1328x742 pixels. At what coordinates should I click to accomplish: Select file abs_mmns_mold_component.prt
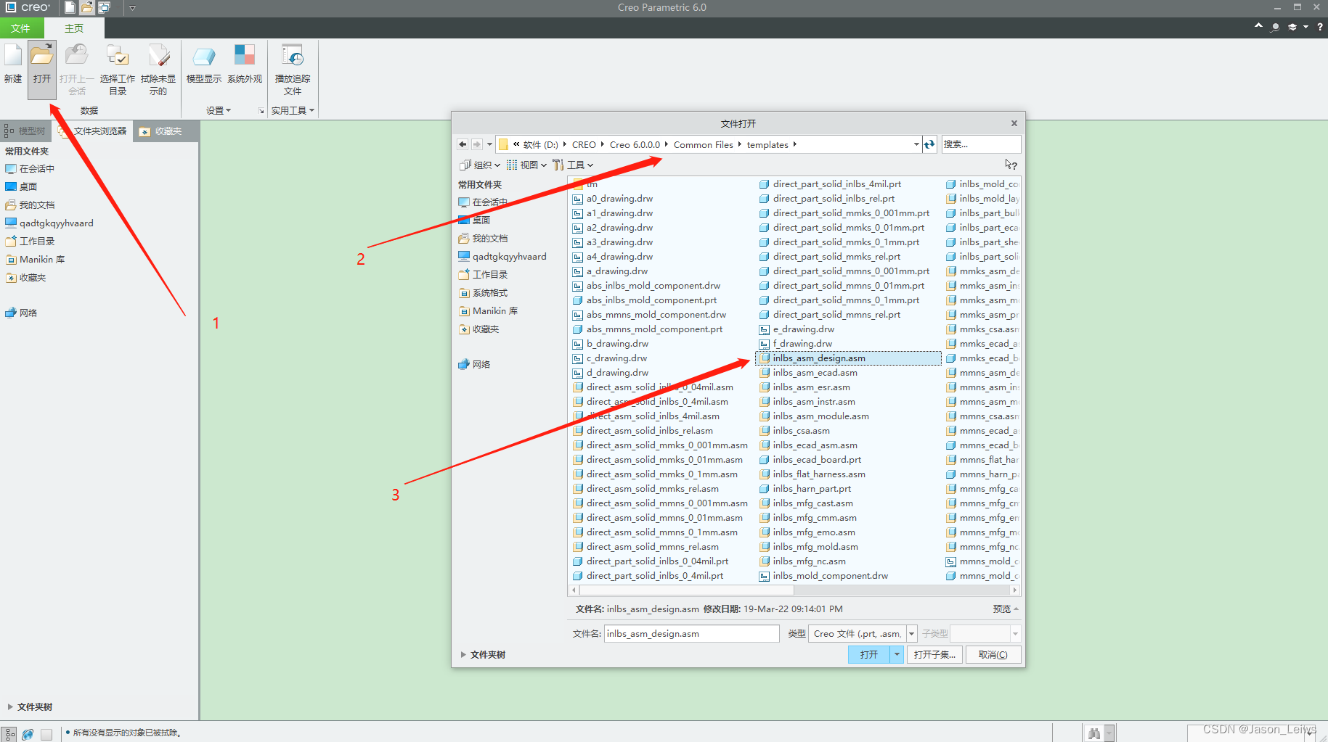[x=654, y=329]
